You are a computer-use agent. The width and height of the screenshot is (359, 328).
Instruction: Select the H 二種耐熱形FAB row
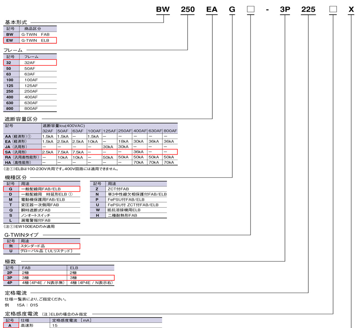click(x=128, y=215)
